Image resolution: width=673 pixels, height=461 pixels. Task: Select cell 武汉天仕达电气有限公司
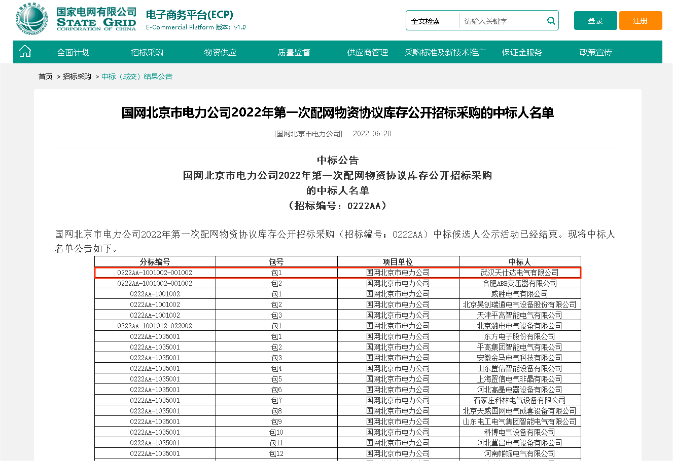pyautogui.click(x=520, y=273)
